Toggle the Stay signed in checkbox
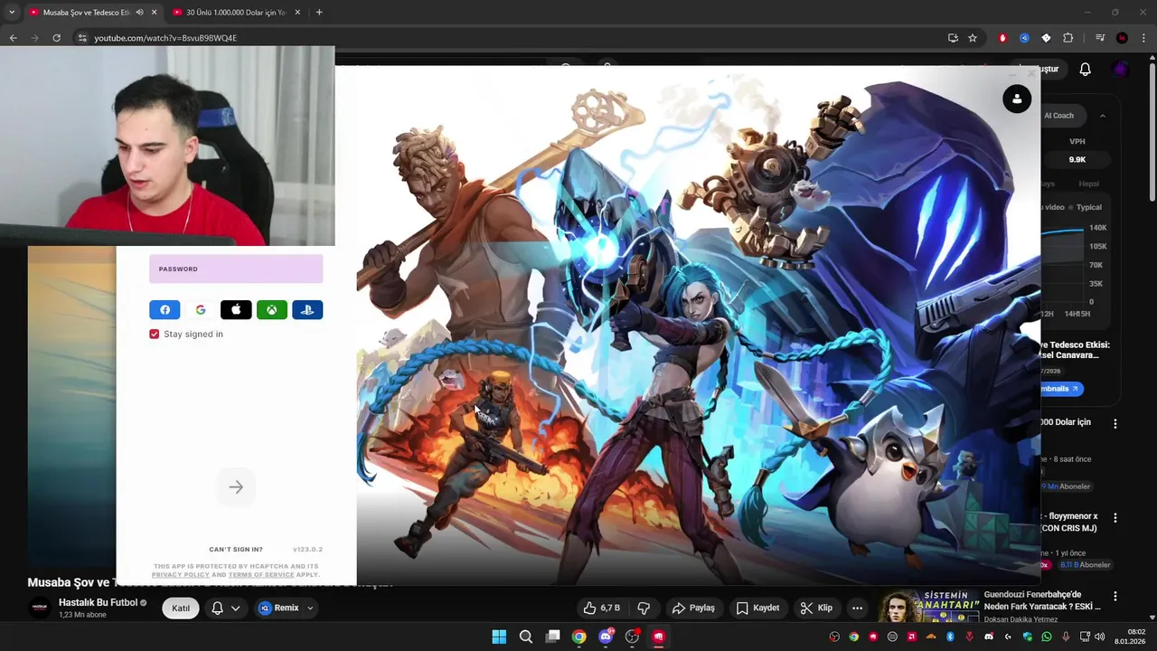Image resolution: width=1157 pixels, height=651 pixels. point(155,335)
